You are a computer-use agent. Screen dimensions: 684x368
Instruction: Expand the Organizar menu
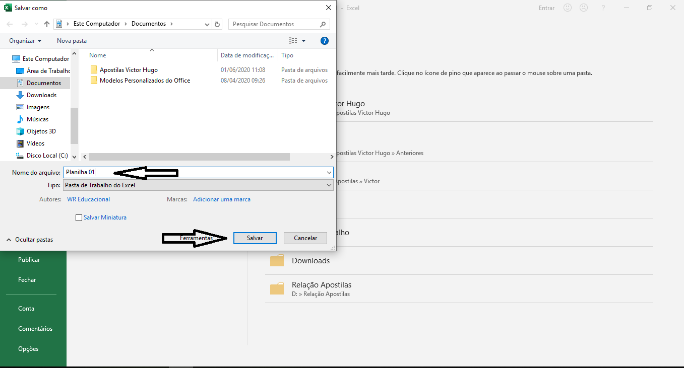tap(25, 41)
